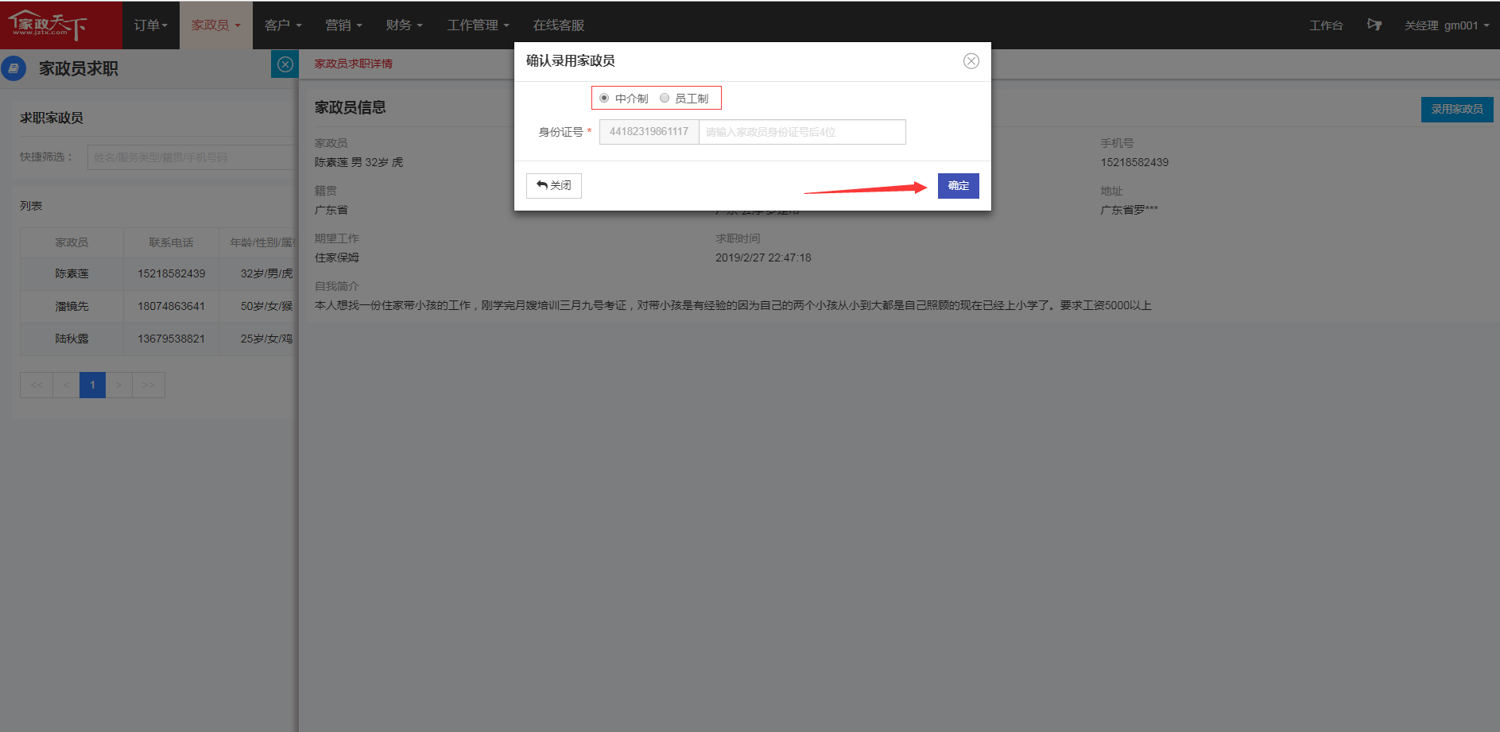Click the 关闭 button in dialog
The height and width of the screenshot is (732, 1500).
(x=553, y=185)
